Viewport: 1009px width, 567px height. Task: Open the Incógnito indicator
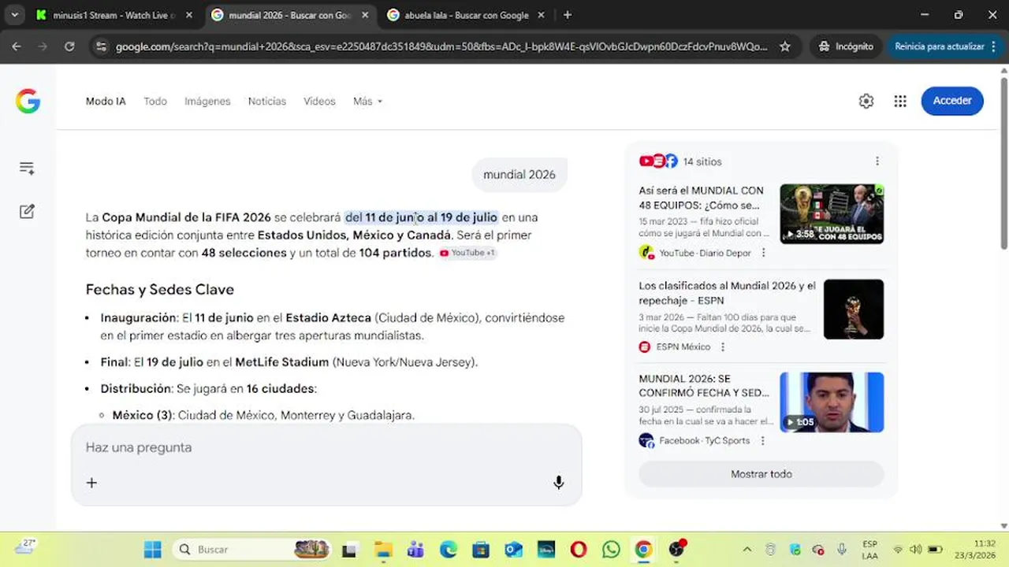click(x=846, y=46)
